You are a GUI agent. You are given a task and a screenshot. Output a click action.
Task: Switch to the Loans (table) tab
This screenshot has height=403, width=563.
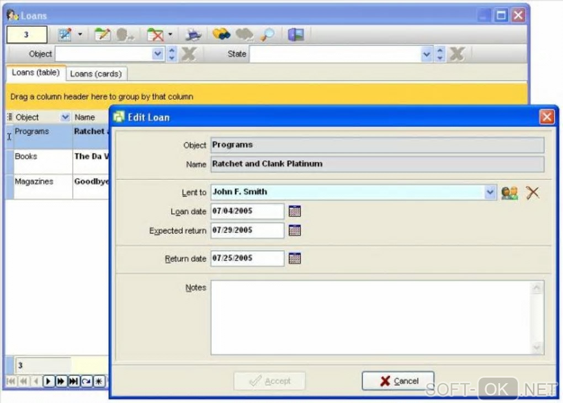pos(35,73)
